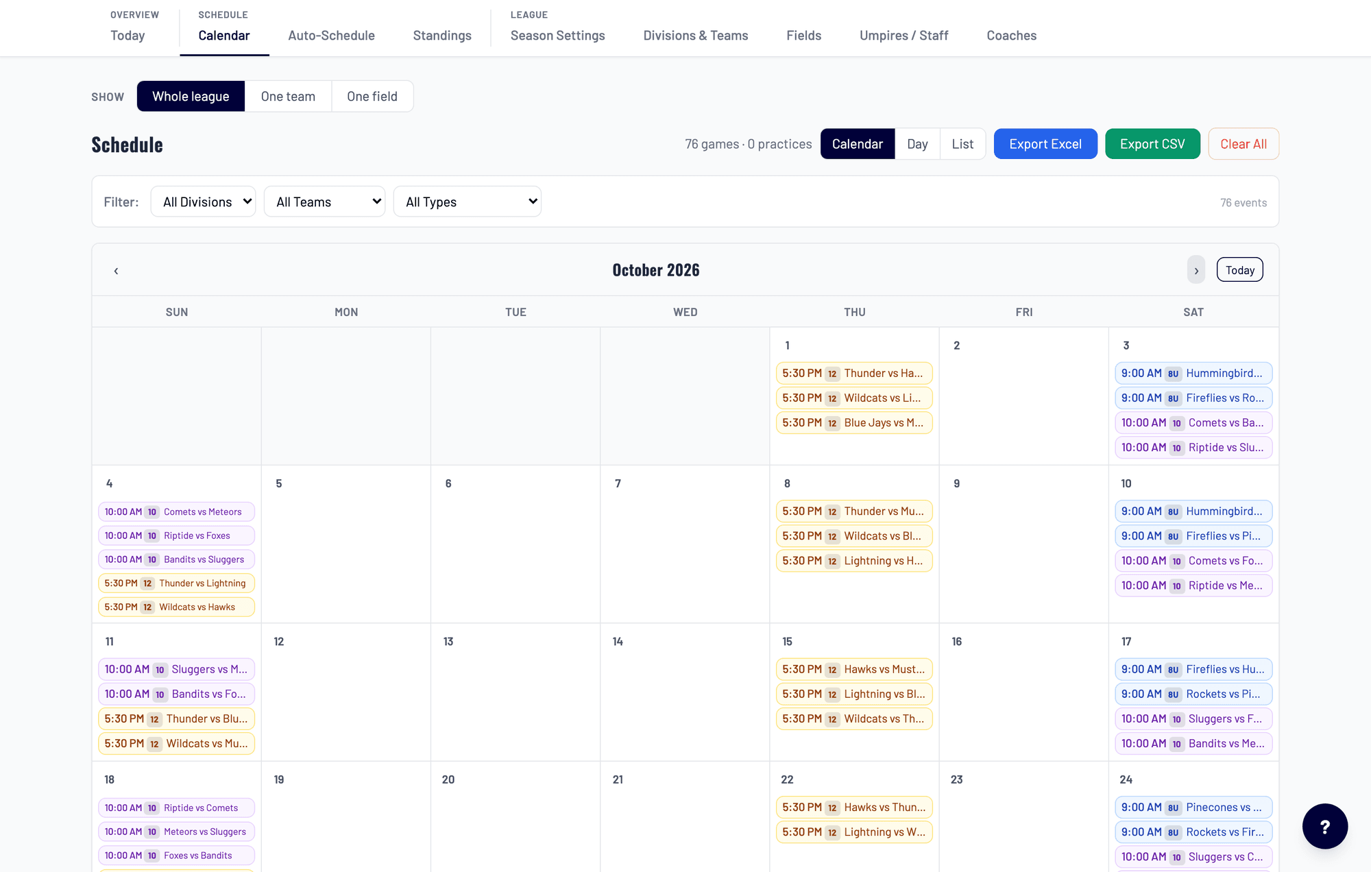The width and height of the screenshot is (1371, 872).
Task: Open the help question-mark bubble
Action: point(1324,826)
